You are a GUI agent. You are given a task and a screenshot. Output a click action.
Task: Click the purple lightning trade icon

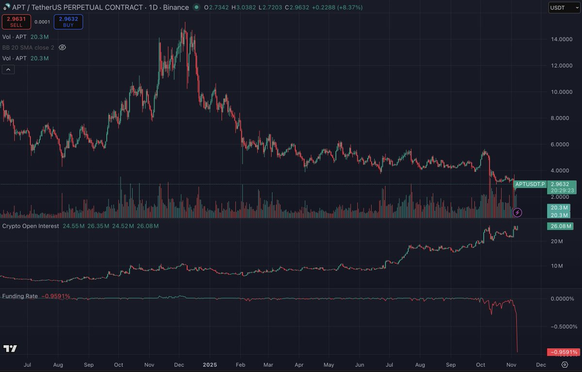(x=517, y=212)
